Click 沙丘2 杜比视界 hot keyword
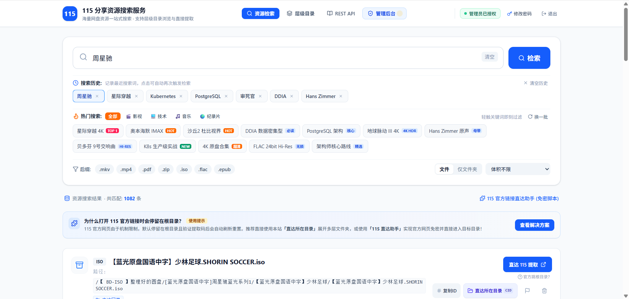Image resolution: width=629 pixels, height=299 pixels. tap(211, 131)
